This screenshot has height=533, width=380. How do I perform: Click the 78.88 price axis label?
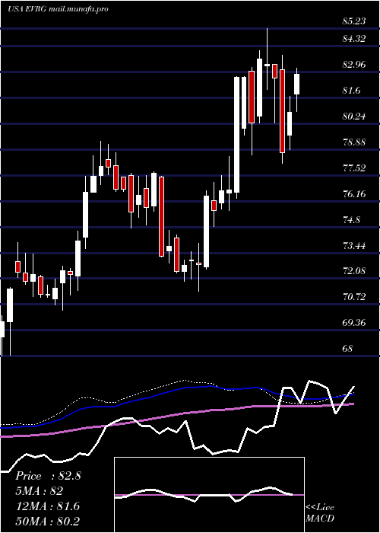pos(354,142)
